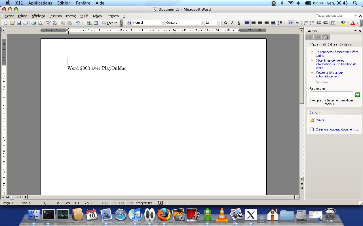Increase the paragraph indent

[x=325, y=23]
